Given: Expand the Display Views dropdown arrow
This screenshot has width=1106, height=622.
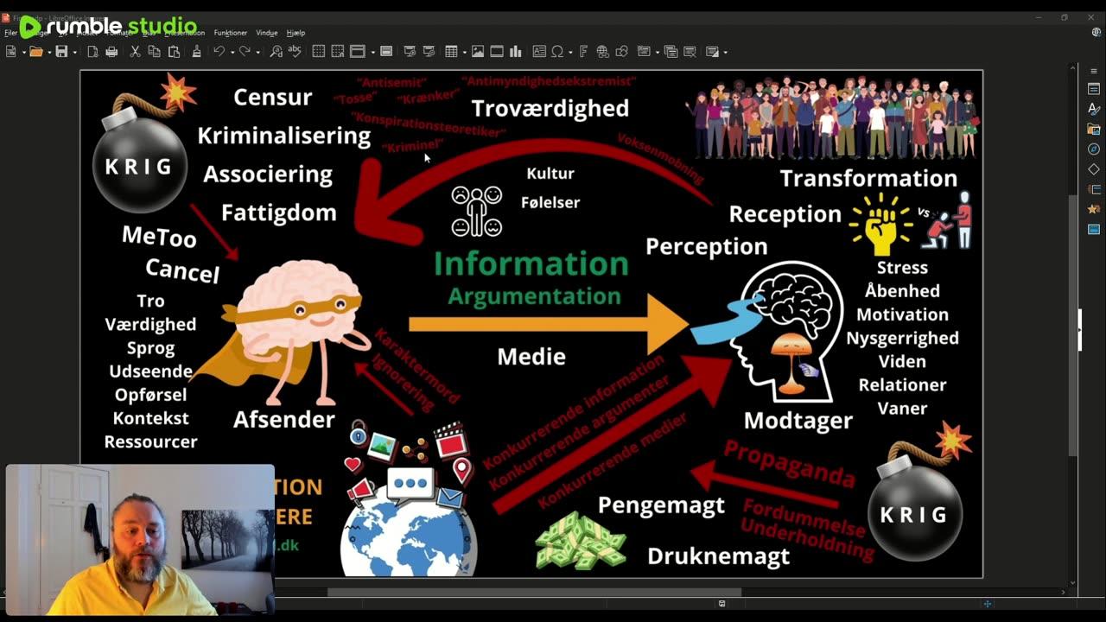Looking at the screenshot, I should [x=373, y=53].
